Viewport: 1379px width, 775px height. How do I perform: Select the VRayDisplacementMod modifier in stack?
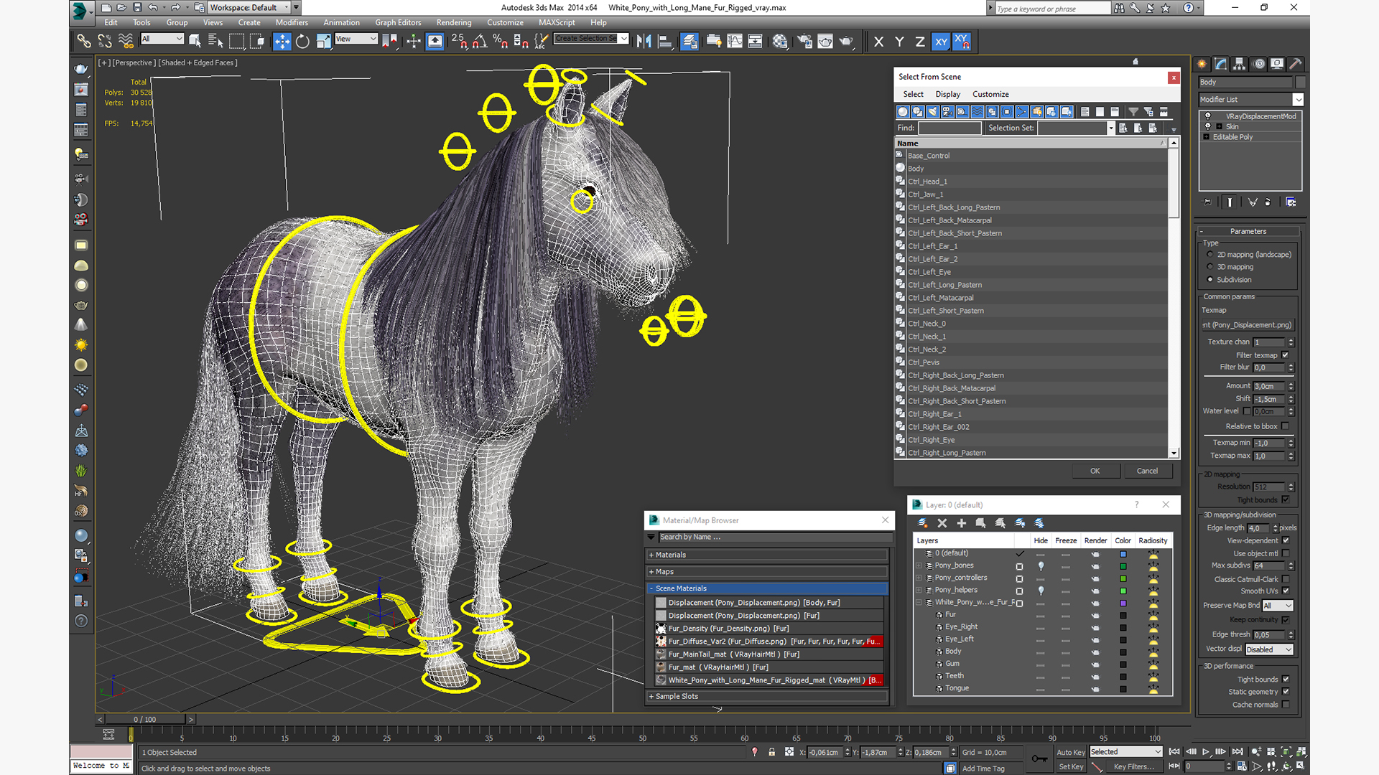pos(1260,116)
